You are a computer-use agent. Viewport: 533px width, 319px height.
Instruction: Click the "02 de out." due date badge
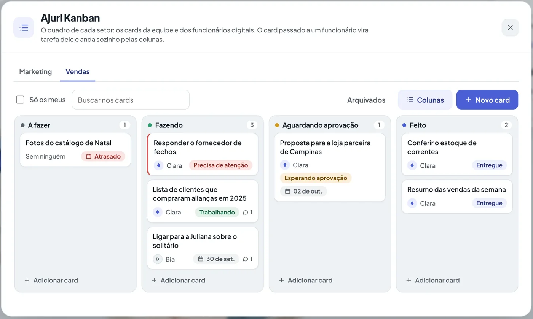pos(303,191)
